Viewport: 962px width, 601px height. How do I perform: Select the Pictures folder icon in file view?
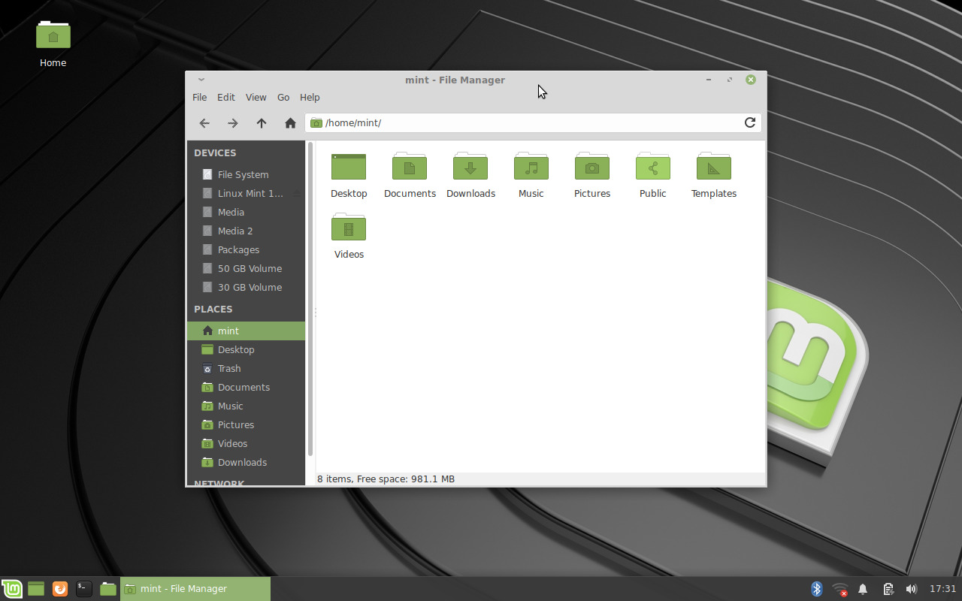(x=591, y=167)
